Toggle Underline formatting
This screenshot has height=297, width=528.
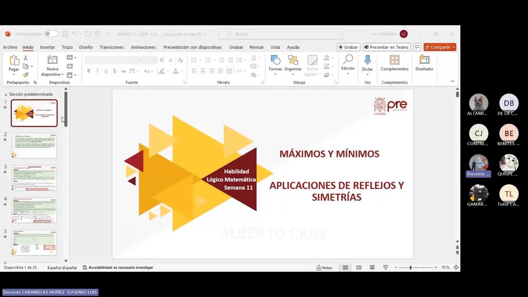pyautogui.click(x=106, y=71)
